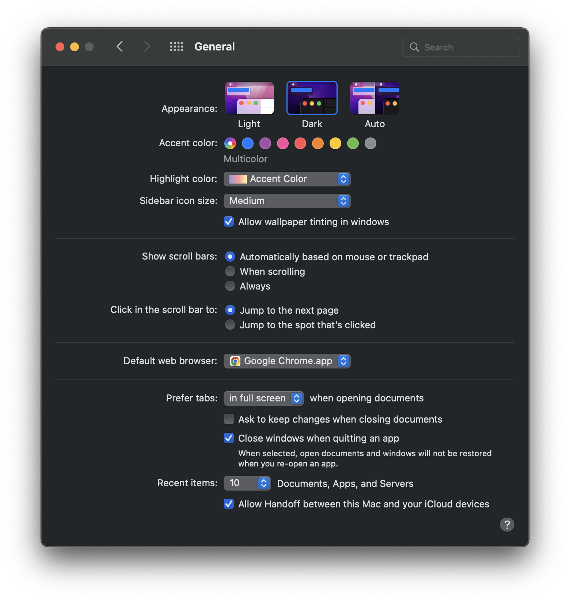Click the red close window button
The image size is (570, 601).
(x=60, y=47)
